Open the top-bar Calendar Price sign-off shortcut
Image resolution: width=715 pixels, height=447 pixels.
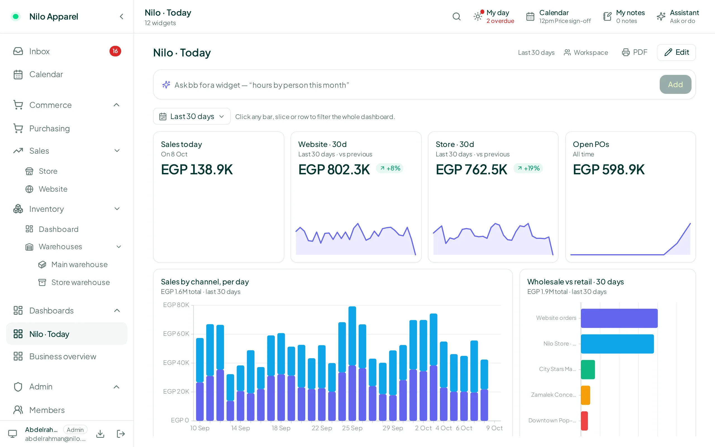click(x=558, y=16)
